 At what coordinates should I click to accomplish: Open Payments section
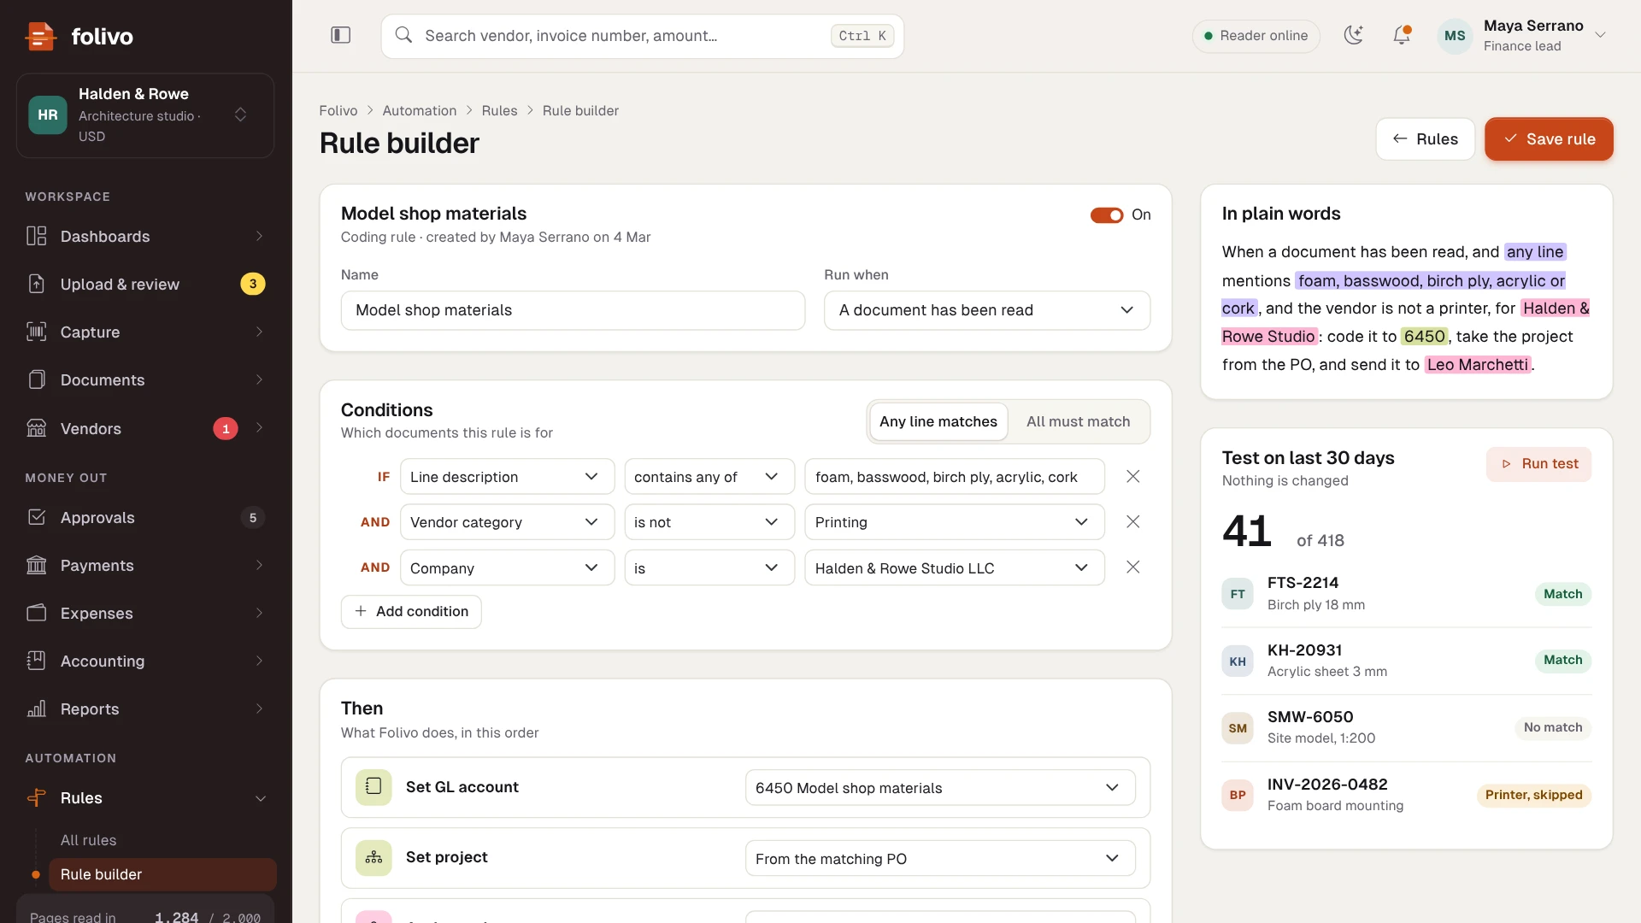pyautogui.click(x=145, y=565)
